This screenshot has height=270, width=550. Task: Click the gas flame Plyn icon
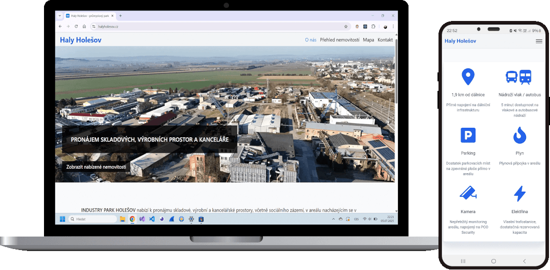tap(519, 135)
